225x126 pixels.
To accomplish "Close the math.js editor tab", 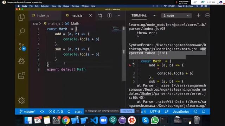I will click(x=91, y=15).
